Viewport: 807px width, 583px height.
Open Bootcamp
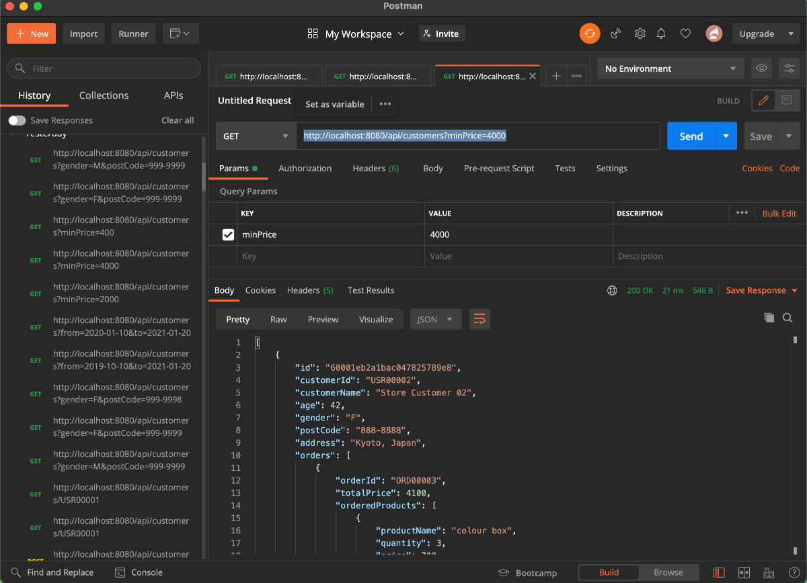[x=527, y=573]
